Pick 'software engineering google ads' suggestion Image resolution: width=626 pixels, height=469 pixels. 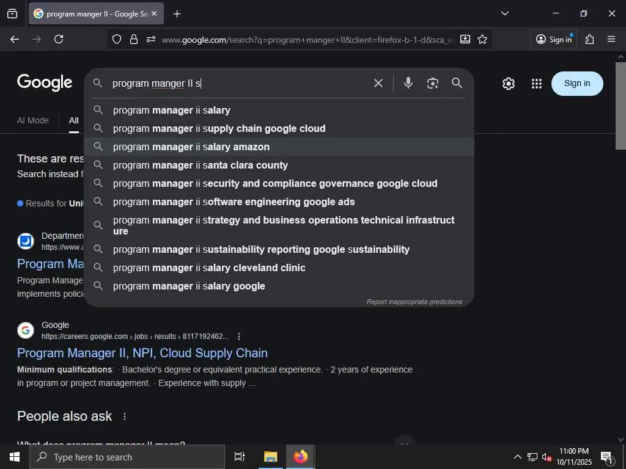(x=279, y=202)
